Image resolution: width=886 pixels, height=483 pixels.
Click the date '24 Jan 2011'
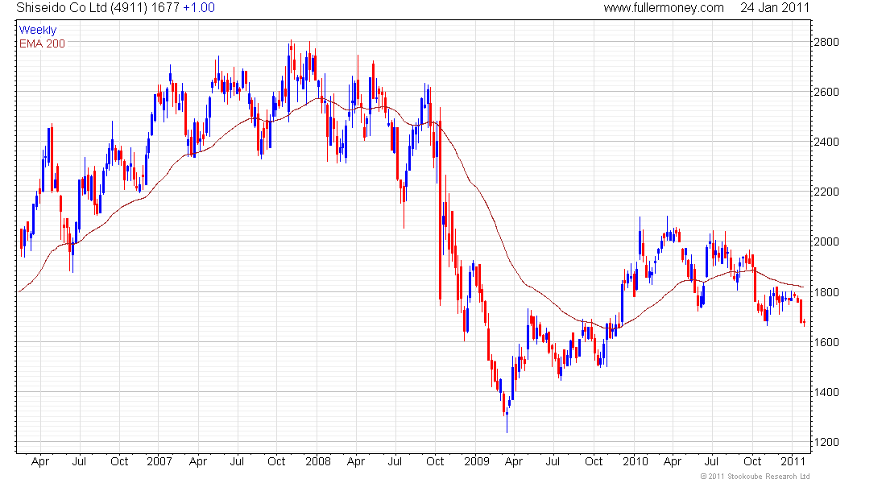click(x=775, y=8)
